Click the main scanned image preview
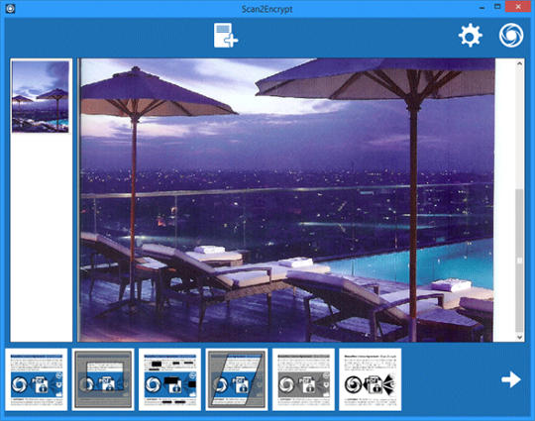Screen dimensions: 535x421 (286, 200)
